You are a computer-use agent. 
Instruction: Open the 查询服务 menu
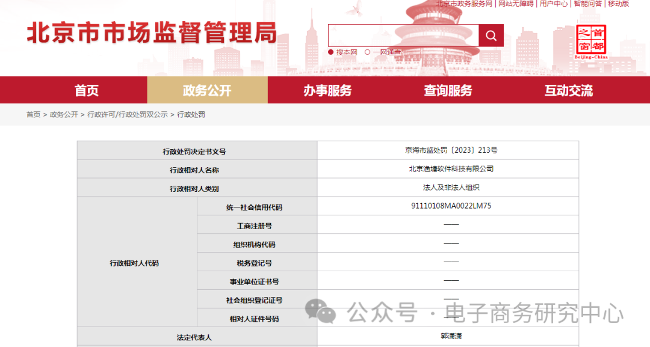(447, 90)
